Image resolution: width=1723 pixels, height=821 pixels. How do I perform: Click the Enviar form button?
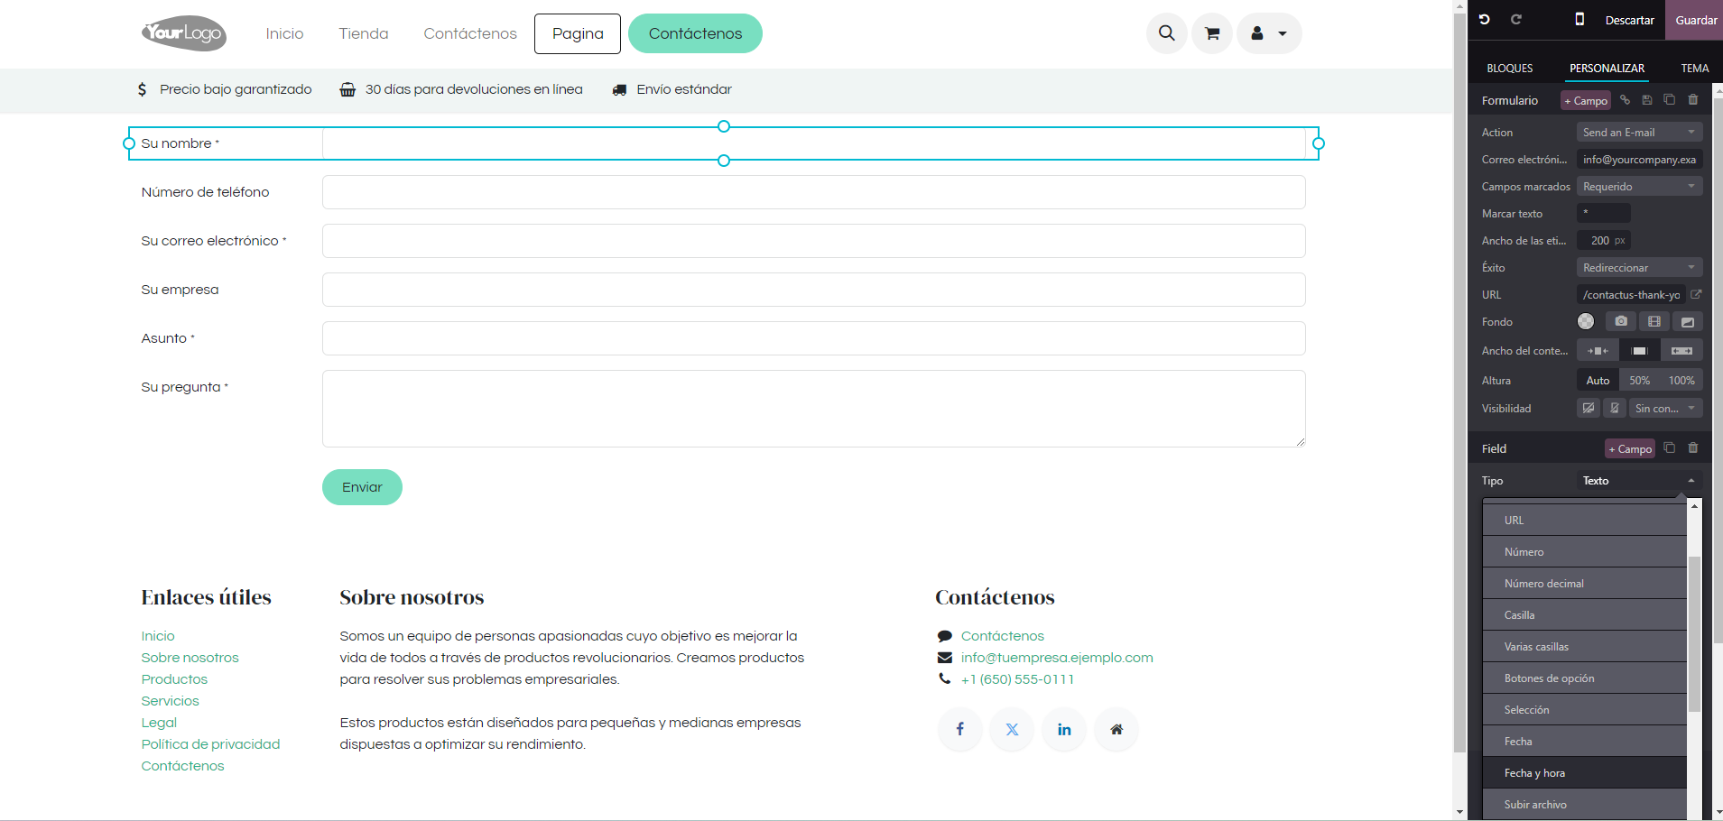point(362,487)
